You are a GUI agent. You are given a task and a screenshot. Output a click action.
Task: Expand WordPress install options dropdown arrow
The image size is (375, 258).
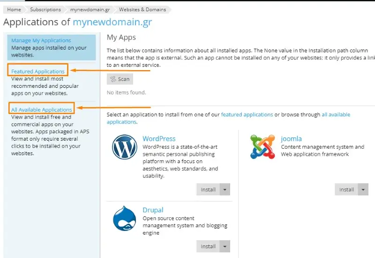pyautogui.click(x=225, y=189)
